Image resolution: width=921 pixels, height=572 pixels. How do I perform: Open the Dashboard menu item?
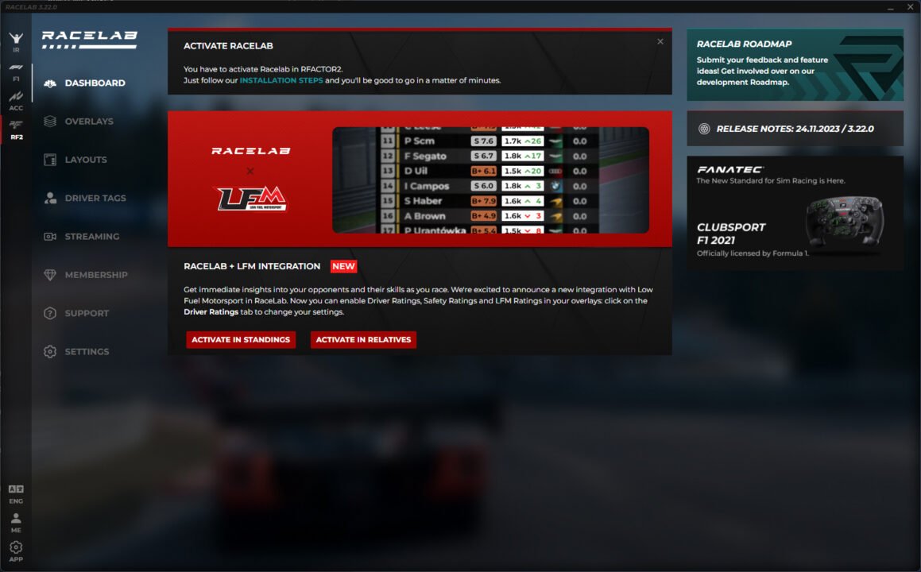pos(95,83)
